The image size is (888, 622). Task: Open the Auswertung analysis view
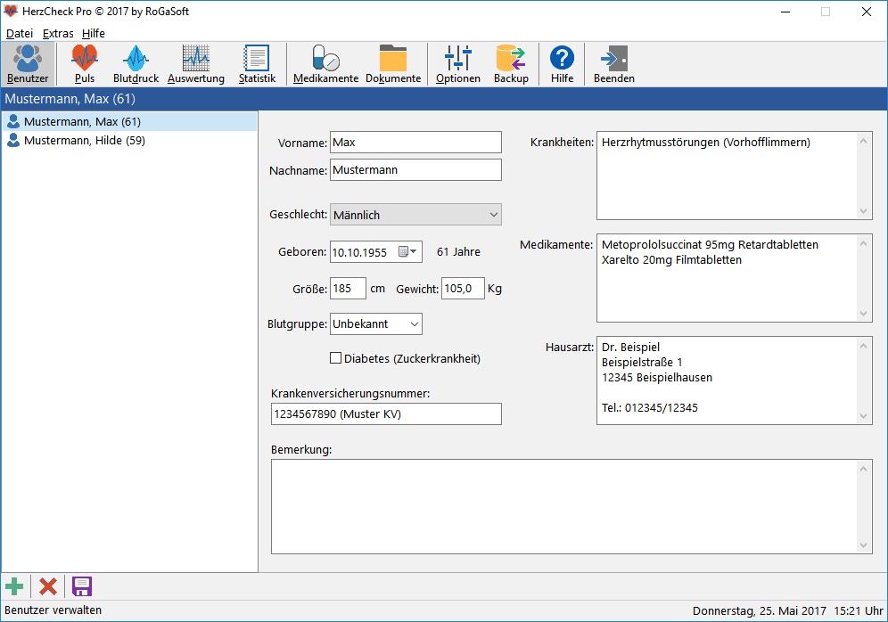(x=196, y=64)
